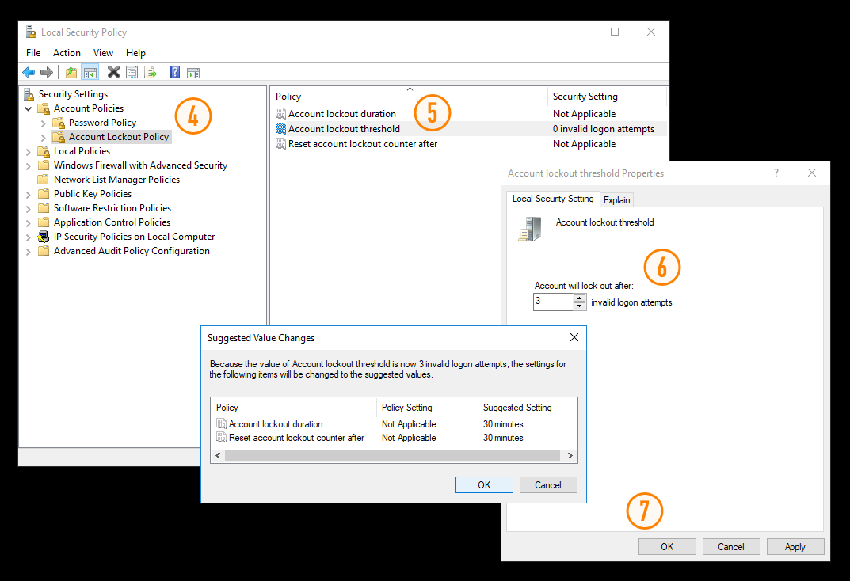
Task: Select Account lockout duration policy row
Action: point(341,114)
